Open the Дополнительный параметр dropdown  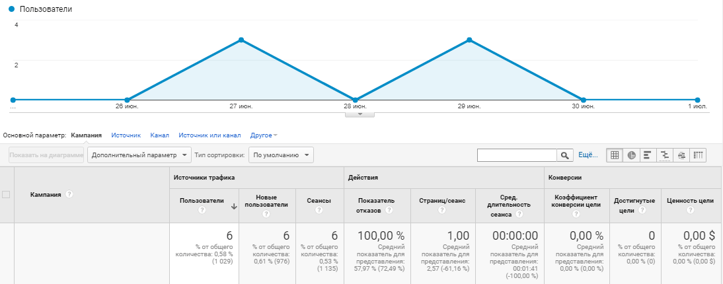[139, 155]
